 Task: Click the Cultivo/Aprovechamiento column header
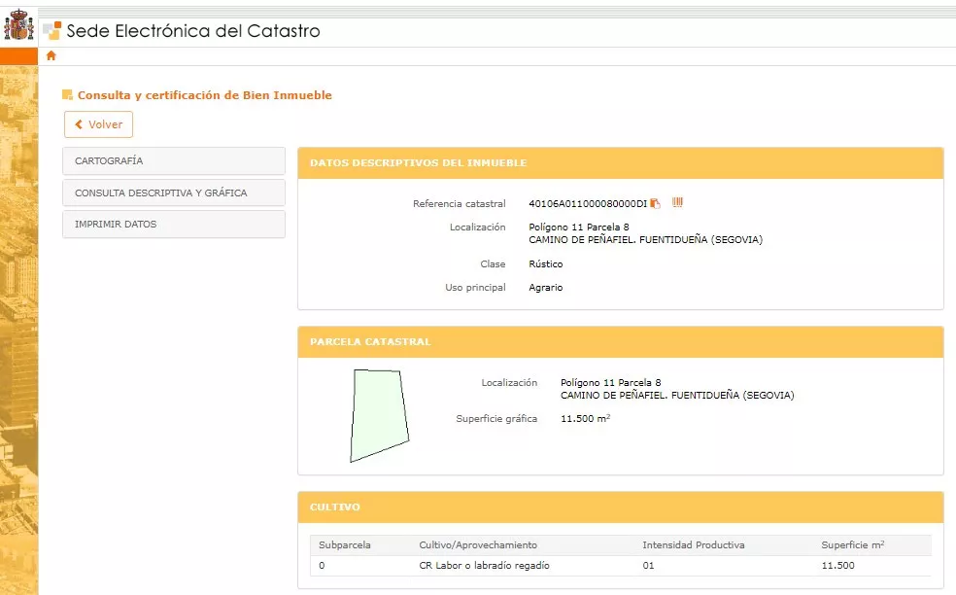tap(478, 544)
